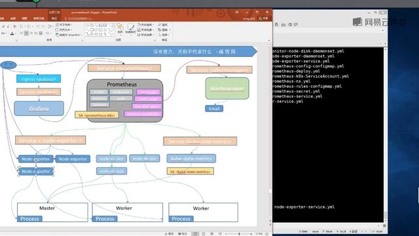
Task: Open the Replace dropdown in Editing group
Action: click(x=164, y=29)
